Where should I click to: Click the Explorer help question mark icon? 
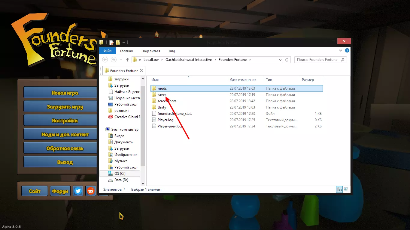[x=347, y=51]
